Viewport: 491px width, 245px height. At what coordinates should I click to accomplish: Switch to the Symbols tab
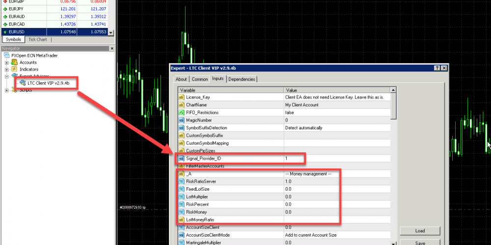click(x=13, y=40)
